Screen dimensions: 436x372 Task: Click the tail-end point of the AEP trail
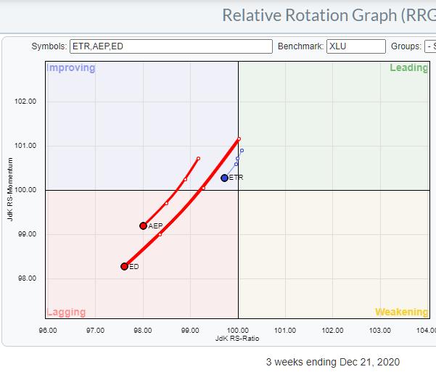click(198, 158)
